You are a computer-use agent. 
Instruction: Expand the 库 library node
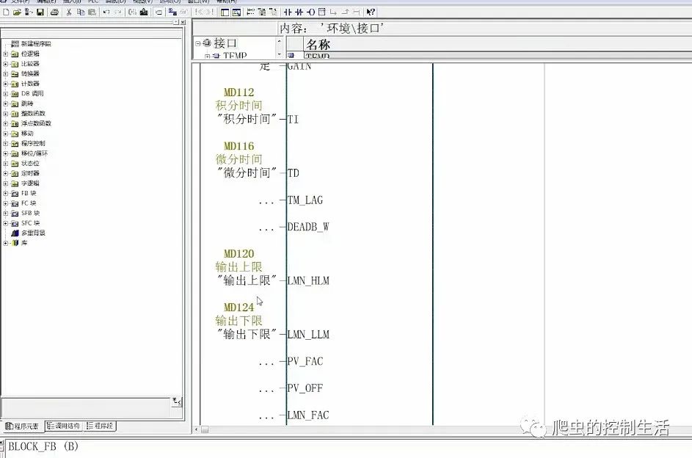tap(5, 243)
